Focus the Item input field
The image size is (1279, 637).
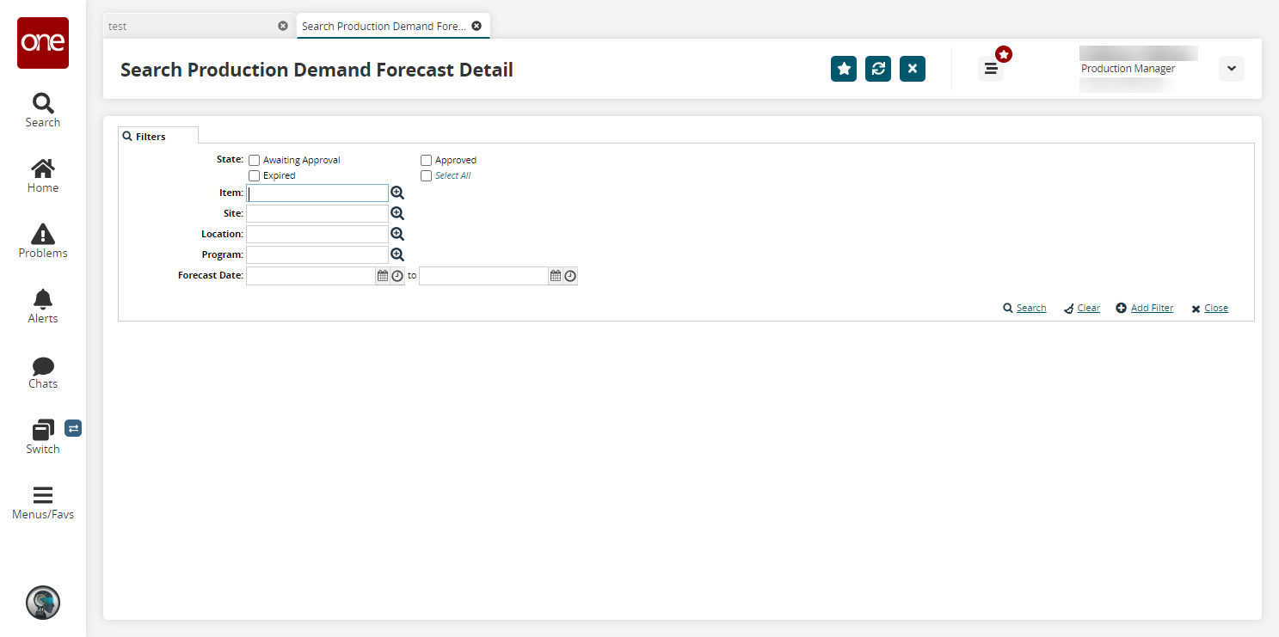click(317, 193)
